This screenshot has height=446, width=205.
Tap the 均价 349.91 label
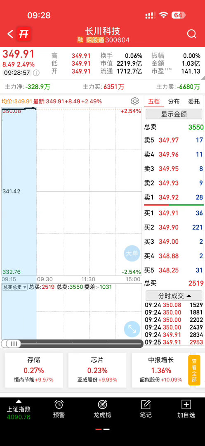coord(17,101)
